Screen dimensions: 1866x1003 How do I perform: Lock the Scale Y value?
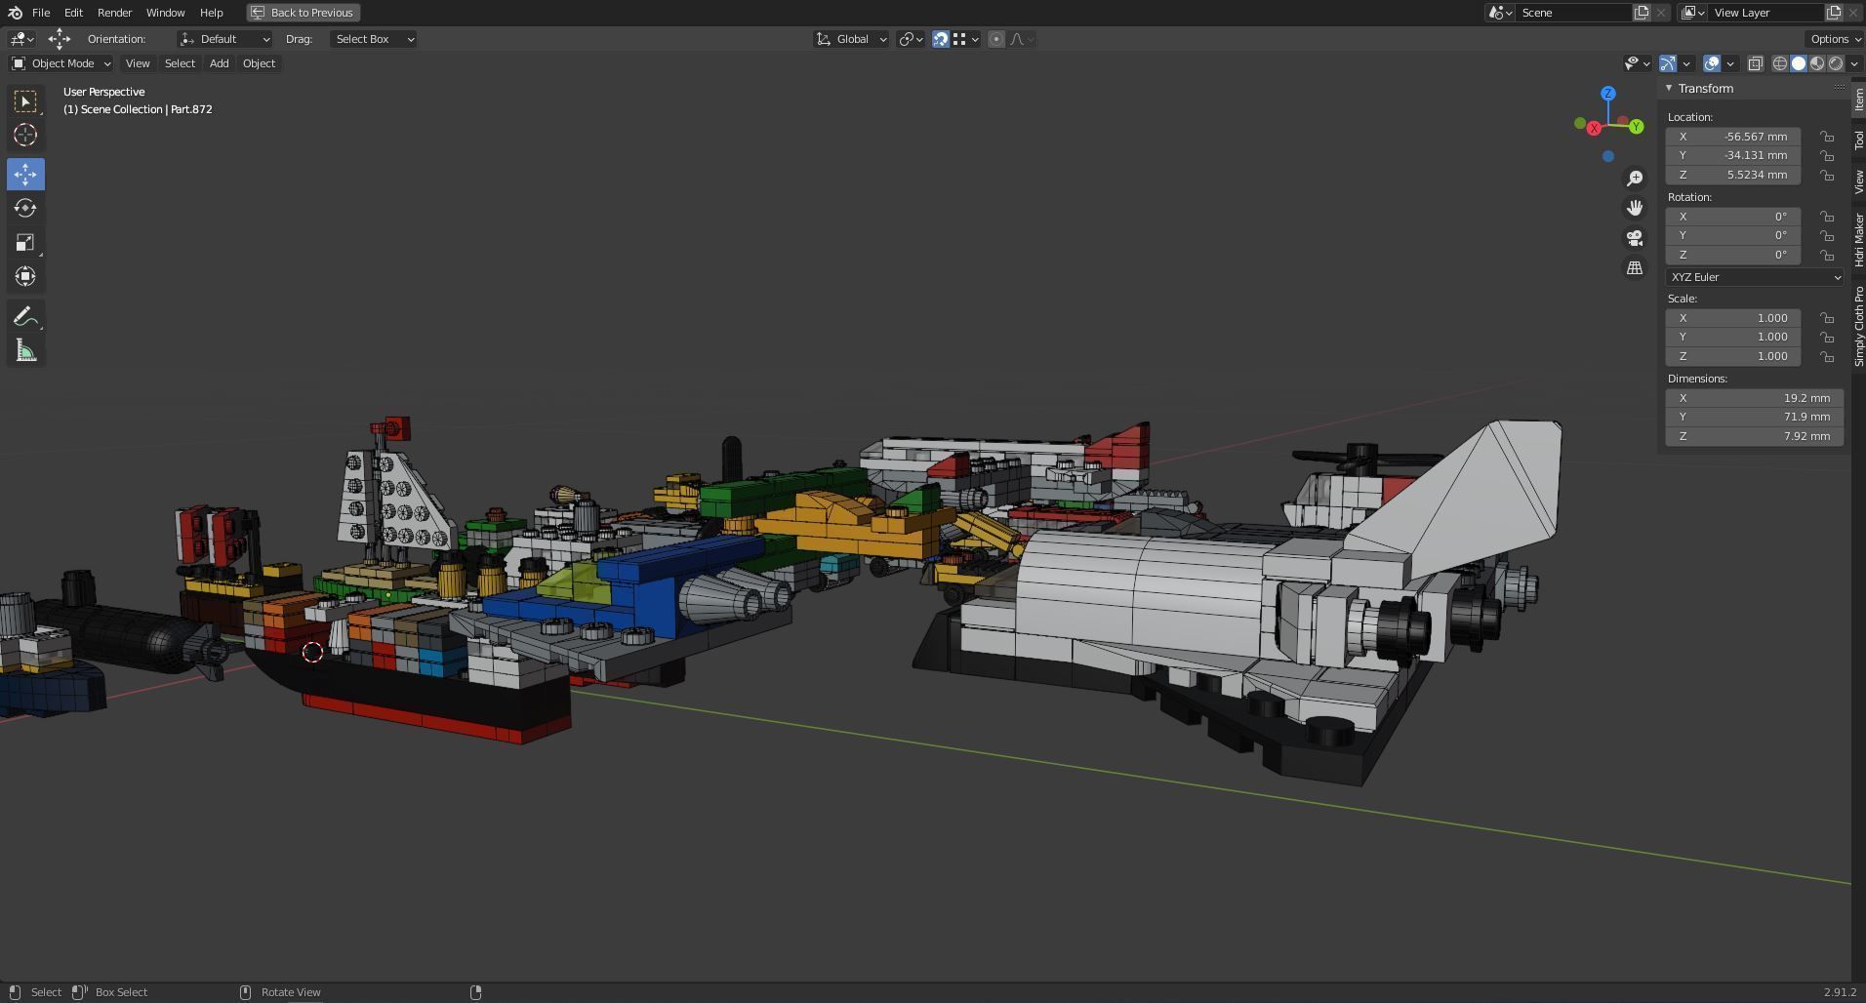1826,337
